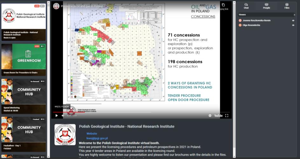Click the institute logo beside the booth description

click(x=65, y=135)
